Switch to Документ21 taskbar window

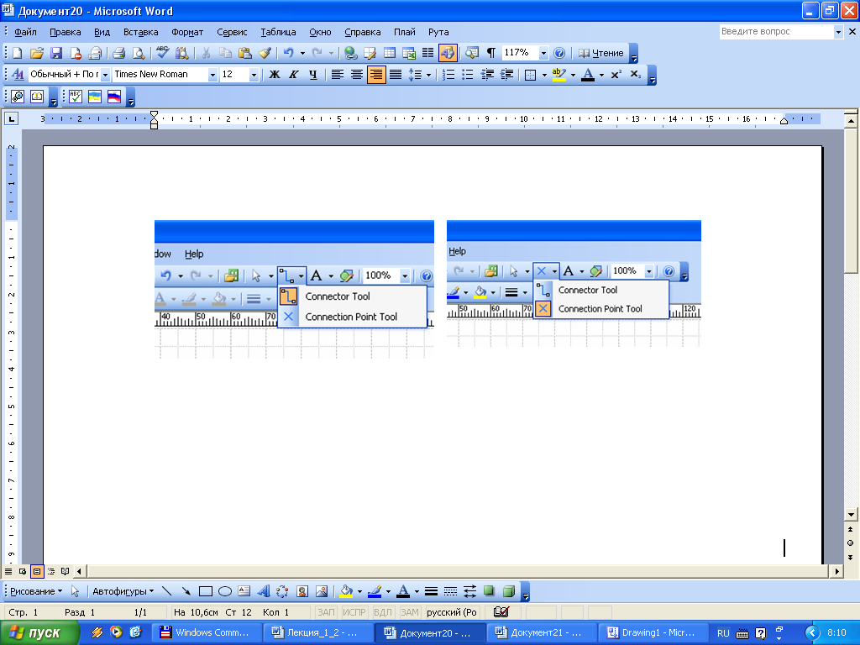[541, 632]
